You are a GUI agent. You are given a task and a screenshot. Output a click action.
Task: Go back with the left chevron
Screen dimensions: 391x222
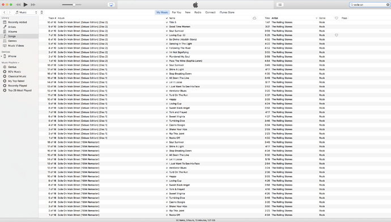pos(4,12)
